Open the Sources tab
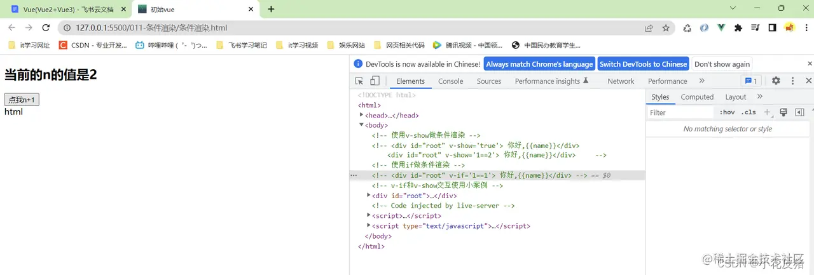 (489, 81)
